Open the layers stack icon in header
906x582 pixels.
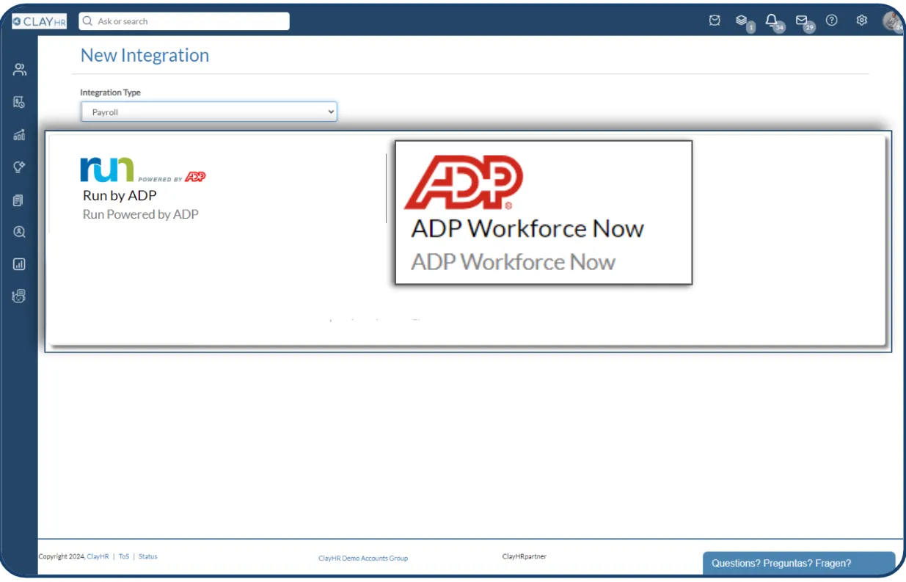coord(742,21)
